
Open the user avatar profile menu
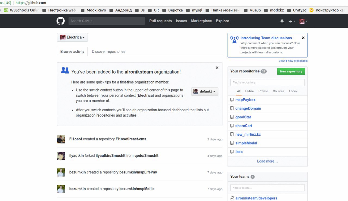(303, 21)
